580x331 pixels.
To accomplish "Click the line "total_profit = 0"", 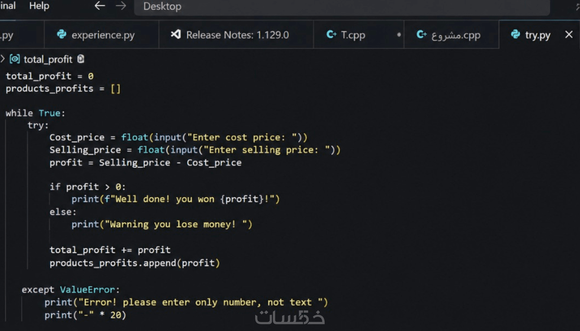I will (x=49, y=76).
